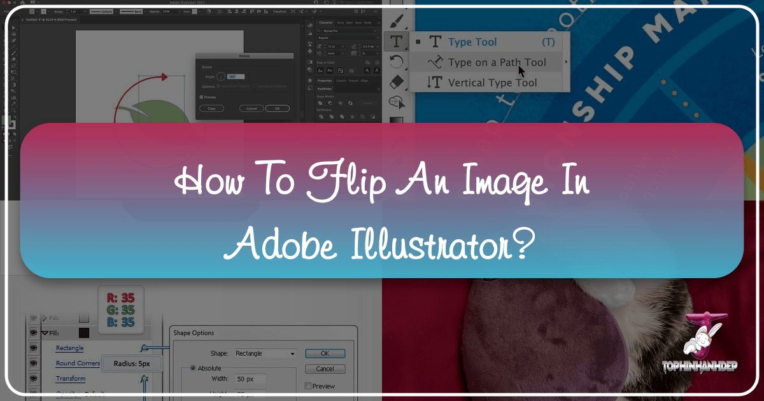
Task: Switch to the Properties panel tab
Action: pyautogui.click(x=324, y=81)
